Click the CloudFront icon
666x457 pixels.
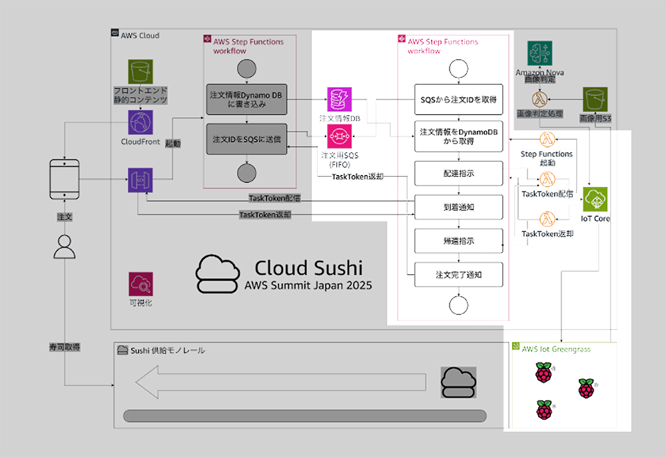coord(141,123)
